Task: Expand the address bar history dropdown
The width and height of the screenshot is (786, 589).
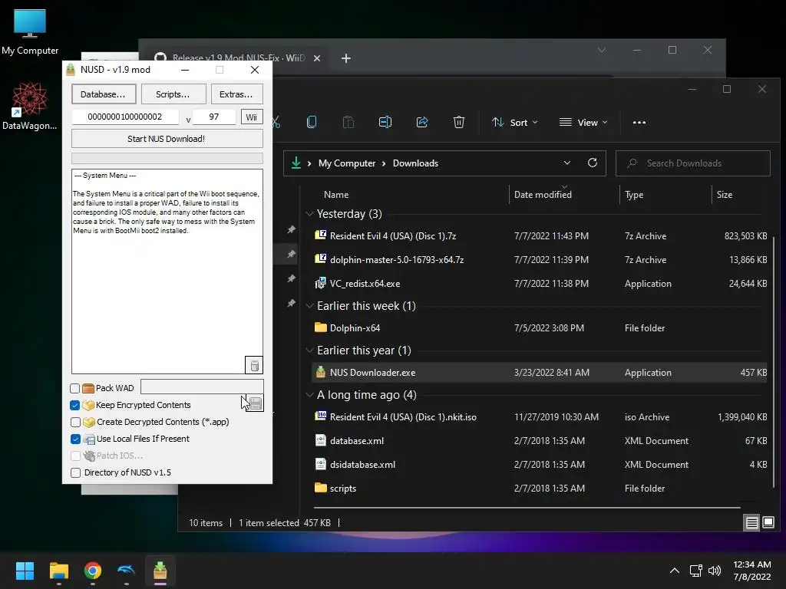Action: tap(567, 163)
